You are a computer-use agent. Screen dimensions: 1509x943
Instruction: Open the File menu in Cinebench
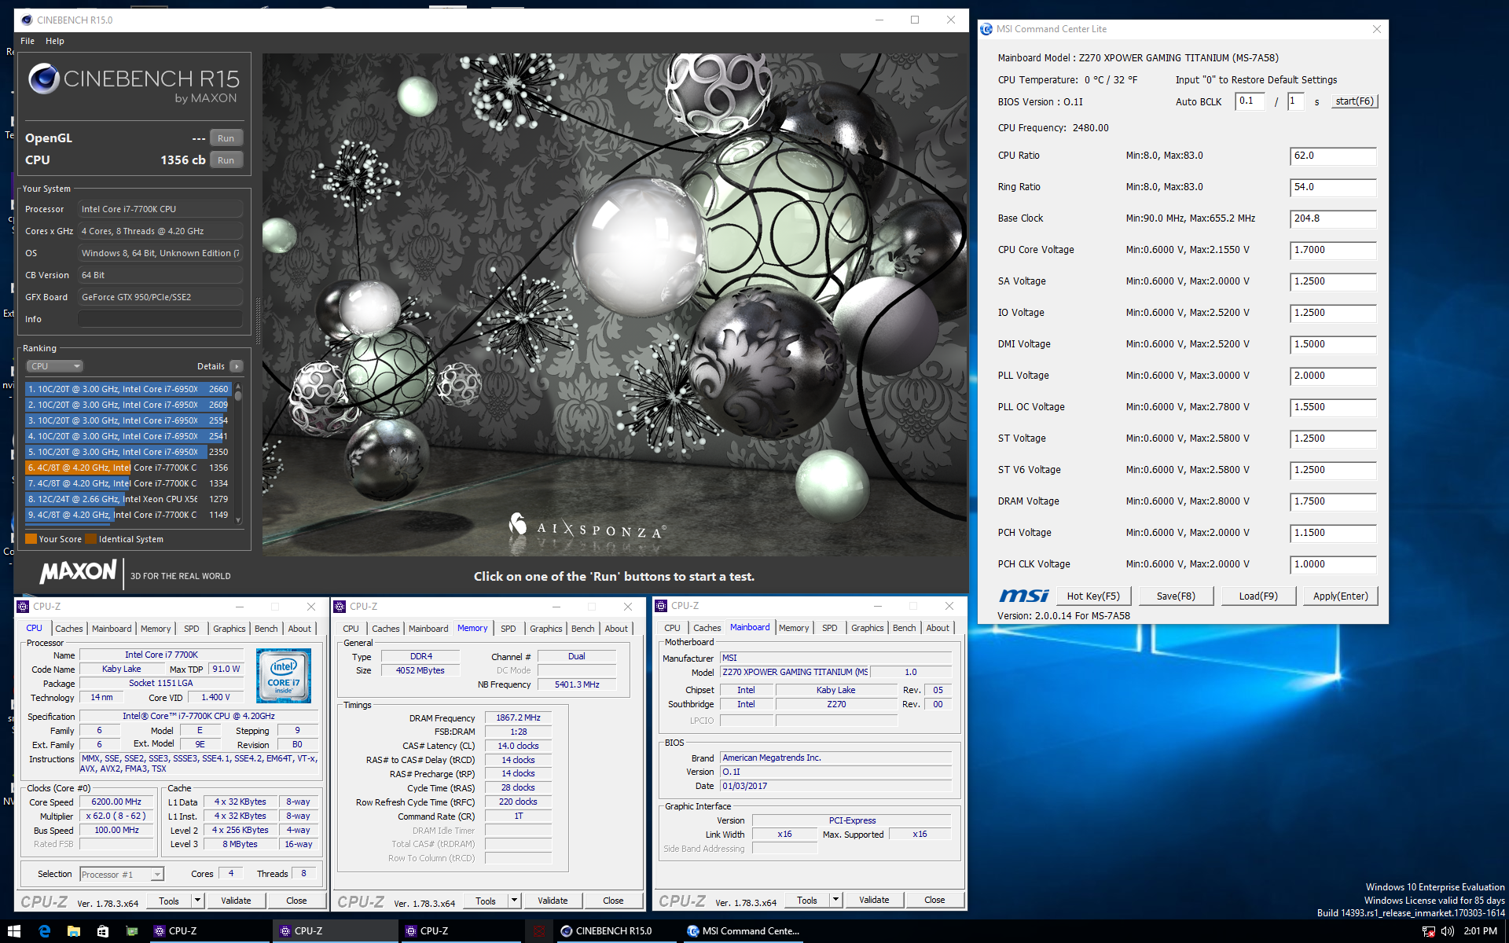tap(28, 41)
